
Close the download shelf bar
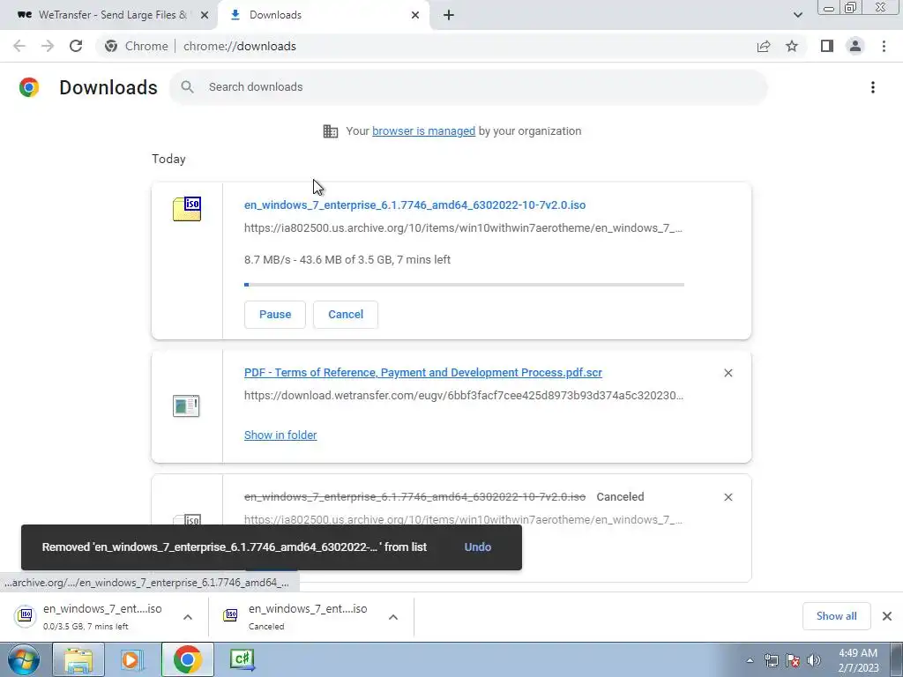tap(887, 616)
